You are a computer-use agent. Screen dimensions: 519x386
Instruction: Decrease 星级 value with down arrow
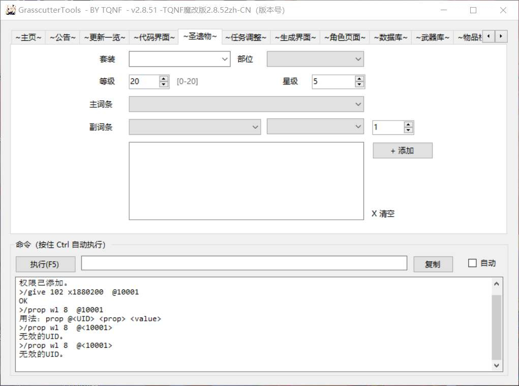(x=359, y=84)
